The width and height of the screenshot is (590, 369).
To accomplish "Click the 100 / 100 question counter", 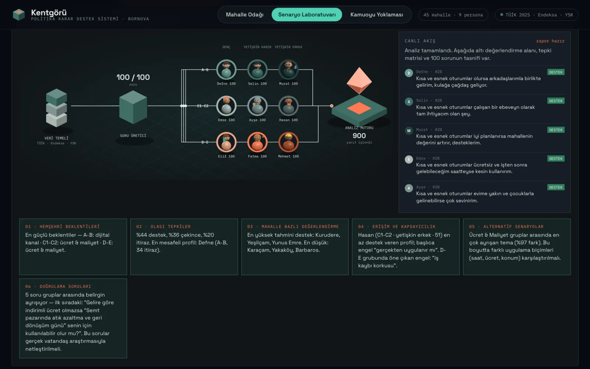I will tap(133, 77).
